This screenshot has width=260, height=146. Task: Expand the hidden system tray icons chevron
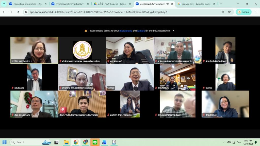coord(224,142)
